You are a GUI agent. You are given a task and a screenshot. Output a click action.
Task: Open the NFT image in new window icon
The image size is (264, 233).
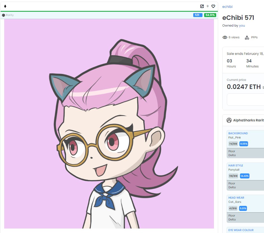[202, 6]
